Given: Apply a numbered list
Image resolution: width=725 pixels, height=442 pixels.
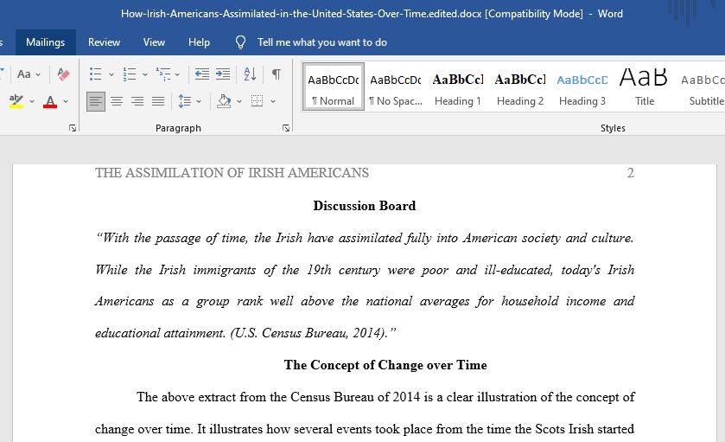Looking at the screenshot, I should point(130,74).
